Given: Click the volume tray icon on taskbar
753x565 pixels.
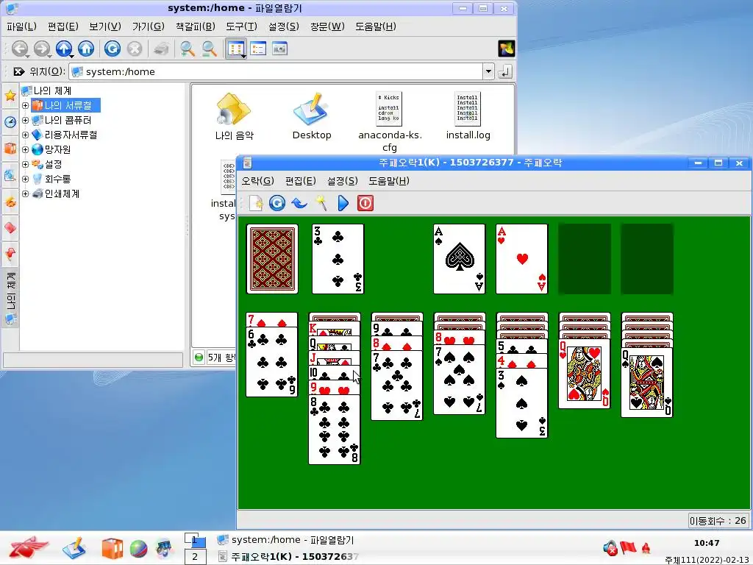Looking at the screenshot, I should [610, 548].
